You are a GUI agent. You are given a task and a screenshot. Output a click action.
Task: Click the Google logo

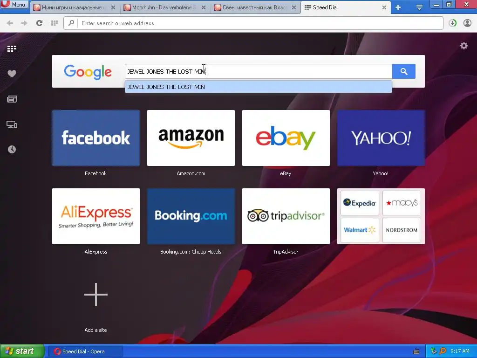click(x=88, y=72)
